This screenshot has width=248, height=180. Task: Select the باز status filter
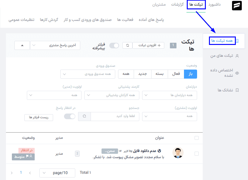191,74
